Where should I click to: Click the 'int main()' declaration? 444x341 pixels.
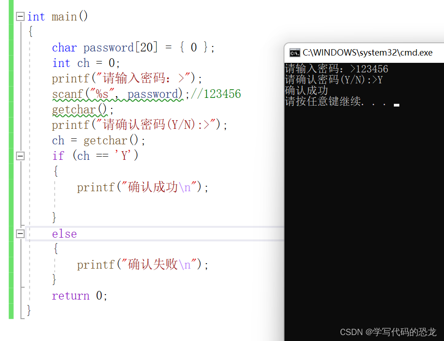pyautogui.click(x=57, y=16)
